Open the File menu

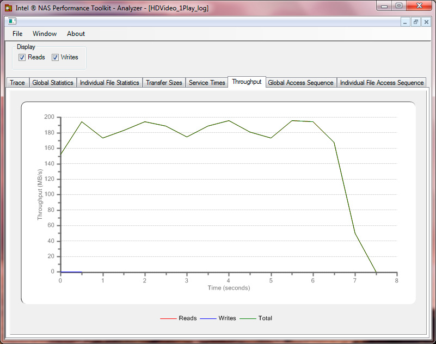coord(17,34)
